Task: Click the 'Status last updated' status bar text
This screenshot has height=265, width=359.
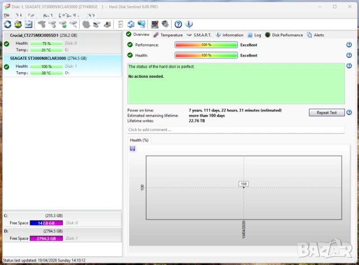Action: [x=44, y=260]
